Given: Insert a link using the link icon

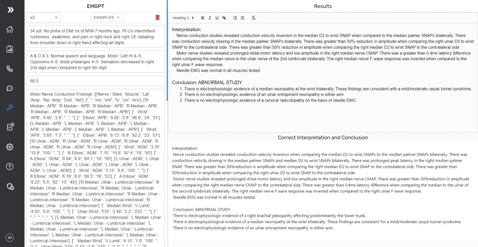Looking at the screenshot, I should point(224,18).
